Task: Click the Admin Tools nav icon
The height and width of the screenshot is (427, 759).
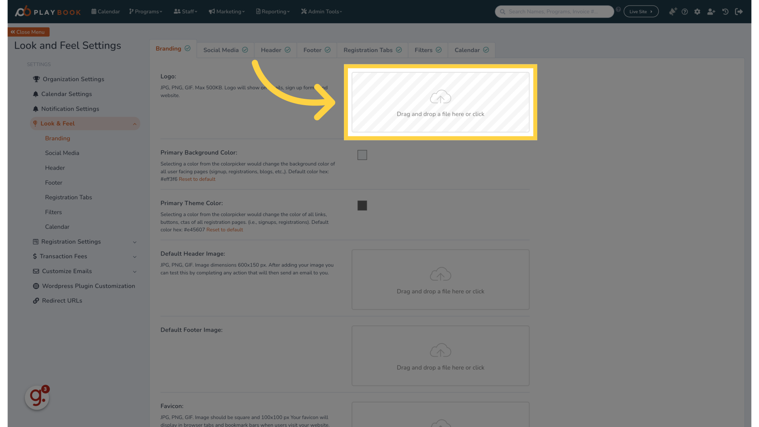Action: (304, 11)
